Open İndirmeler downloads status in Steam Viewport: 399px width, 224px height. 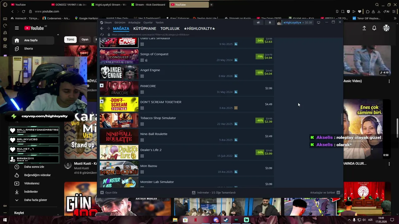(214, 193)
